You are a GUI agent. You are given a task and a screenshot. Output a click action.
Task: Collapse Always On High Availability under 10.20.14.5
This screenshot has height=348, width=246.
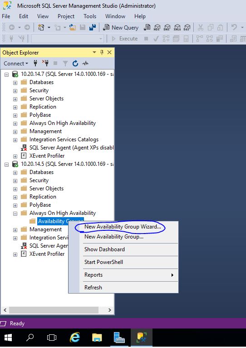coord(15,214)
